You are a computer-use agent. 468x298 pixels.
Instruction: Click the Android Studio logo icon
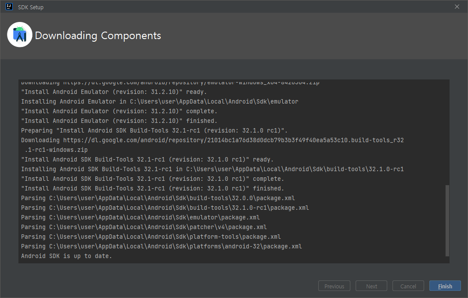pos(20,35)
